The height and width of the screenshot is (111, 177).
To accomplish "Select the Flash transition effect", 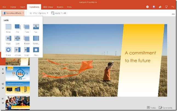I will point(36,50).
